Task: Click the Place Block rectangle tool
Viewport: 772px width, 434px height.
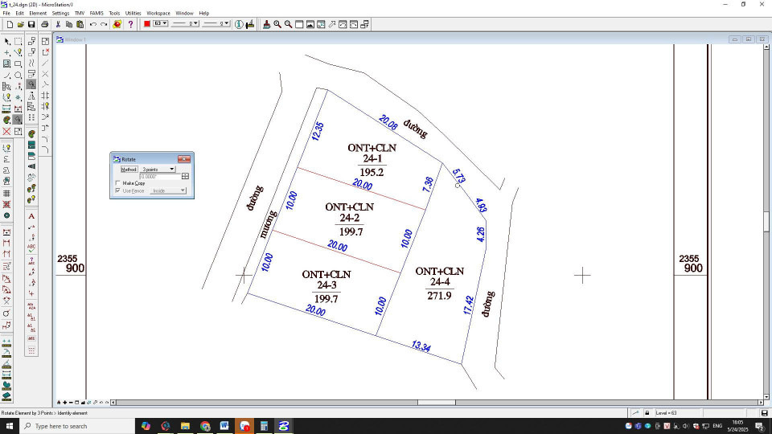Action: pyautogui.click(x=18, y=64)
